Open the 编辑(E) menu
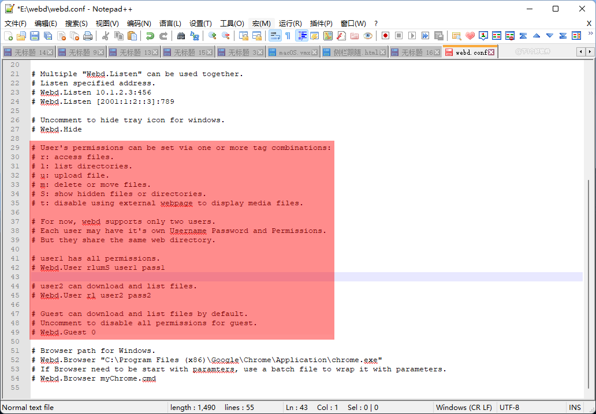The width and height of the screenshot is (596, 414). click(x=46, y=24)
